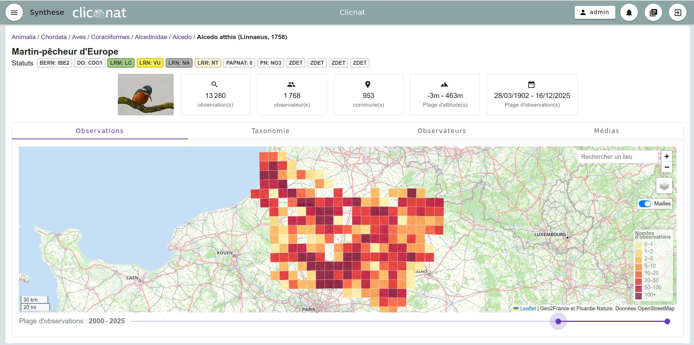Open the kingfisher photo thumbnail
Viewport: 694px width, 345px height.
click(x=146, y=95)
